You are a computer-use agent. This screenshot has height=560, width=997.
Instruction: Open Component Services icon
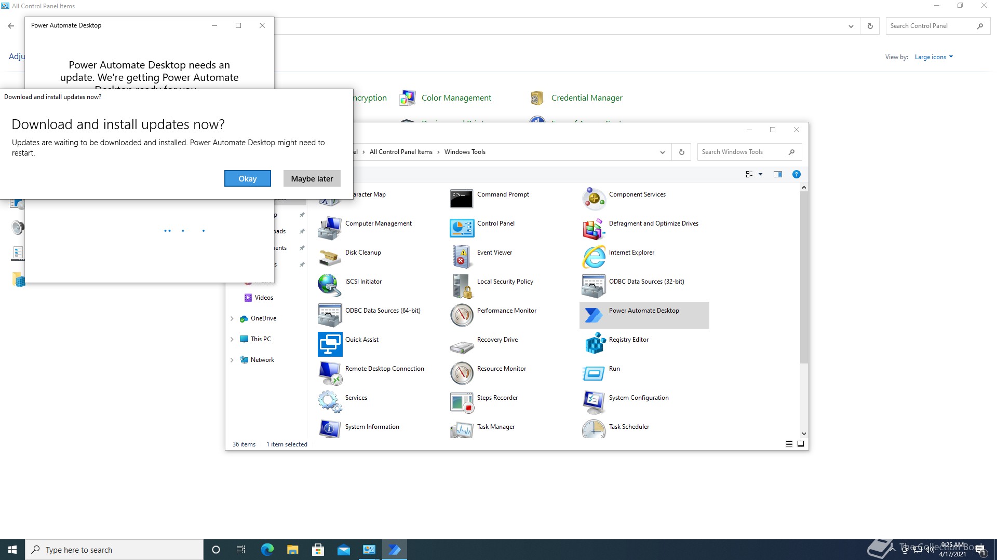[594, 199]
